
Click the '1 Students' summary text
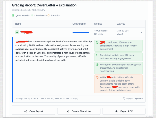(40, 15)
